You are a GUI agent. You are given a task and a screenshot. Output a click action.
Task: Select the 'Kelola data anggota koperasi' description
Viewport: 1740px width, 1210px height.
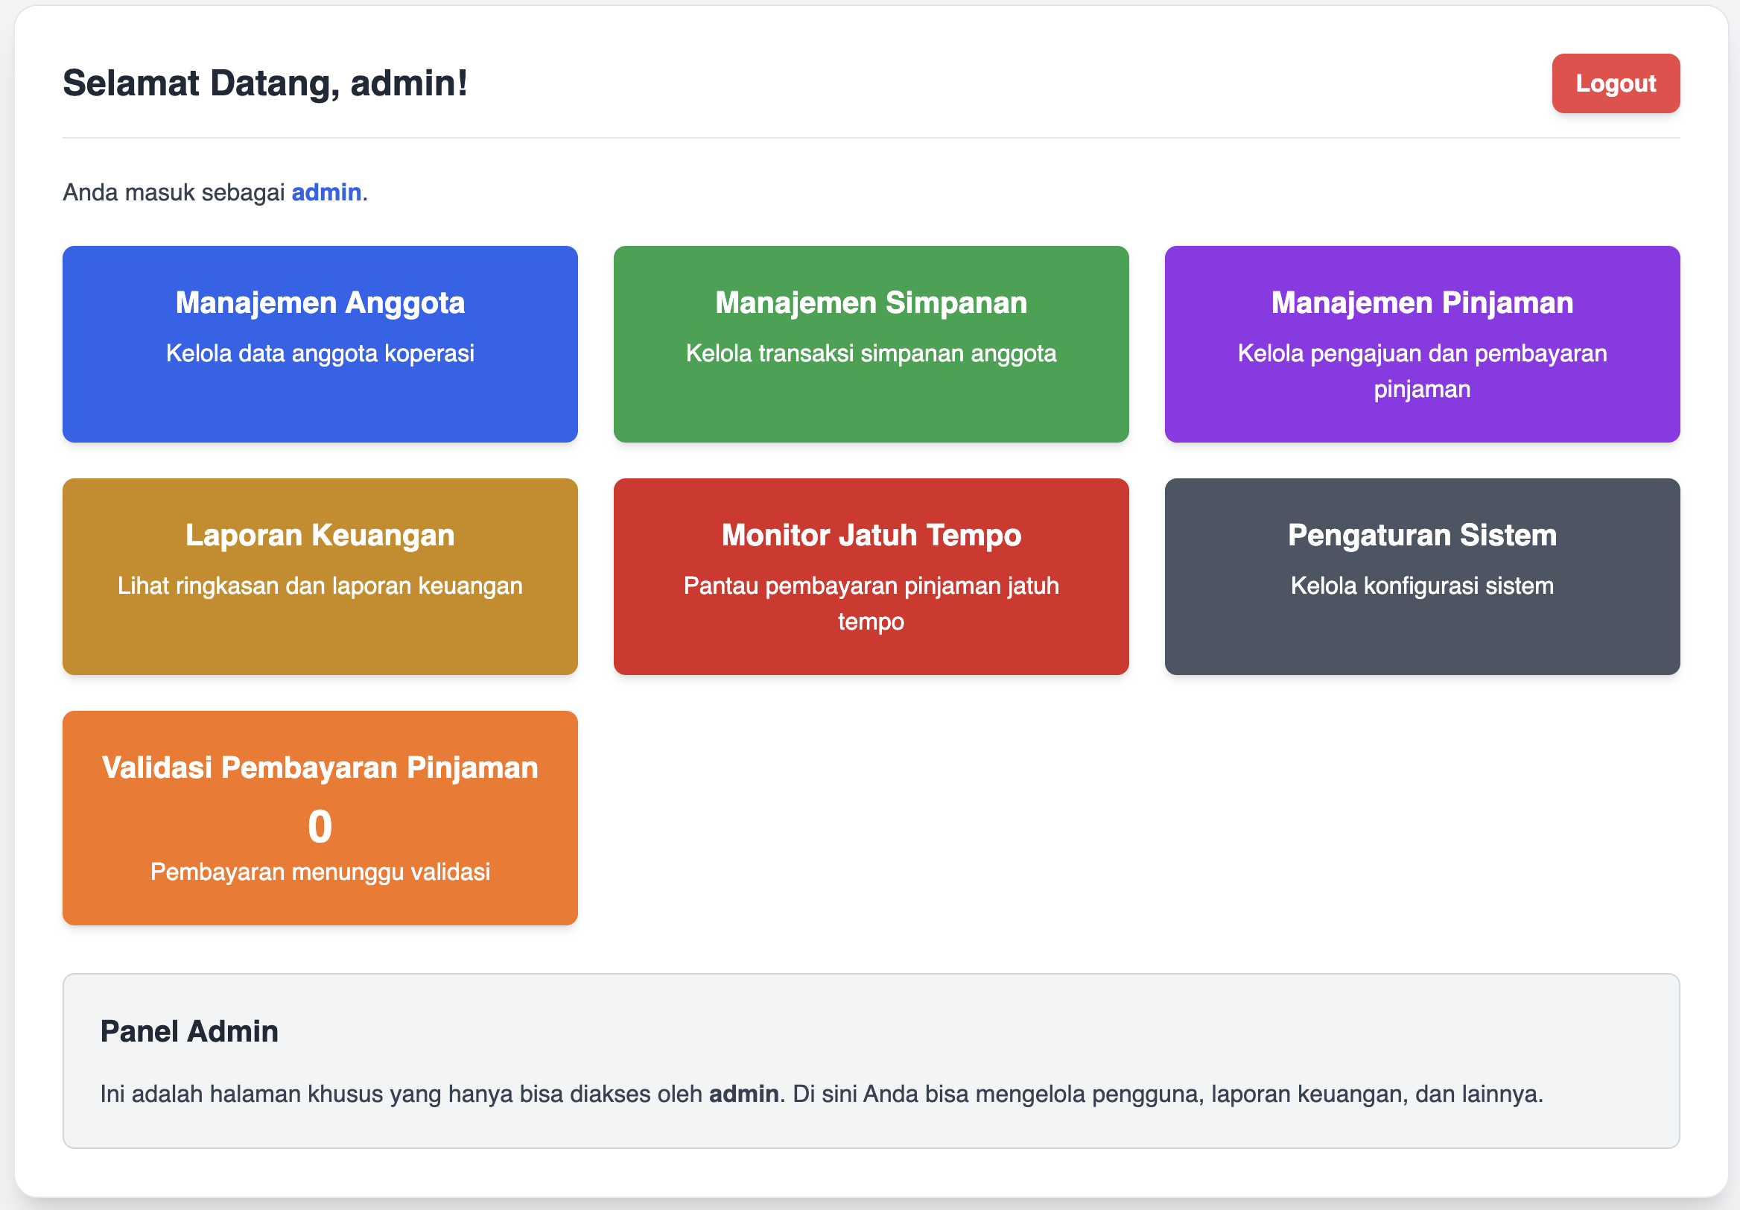320,353
